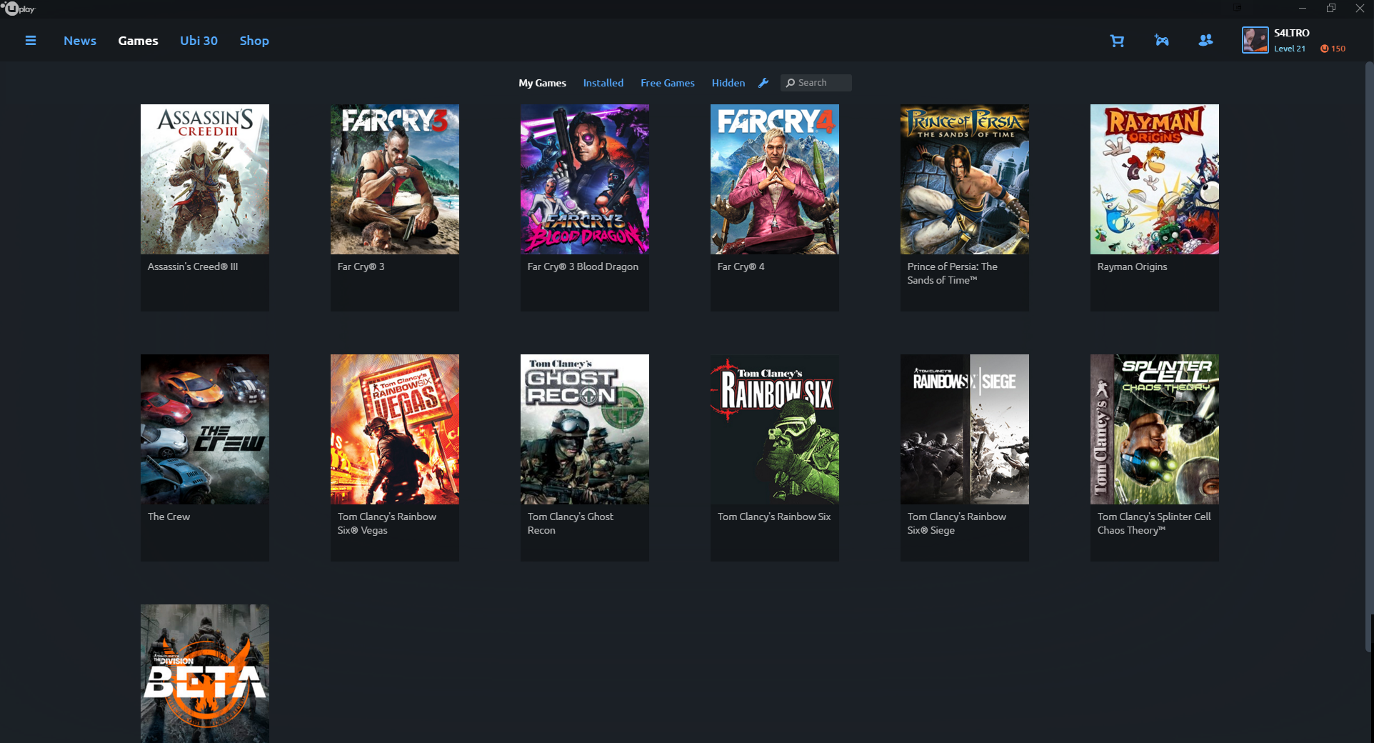The width and height of the screenshot is (1374, 743).
Task: Click "Splinter Cell Chaos Theory" title text
Action: coord(1154,523)
